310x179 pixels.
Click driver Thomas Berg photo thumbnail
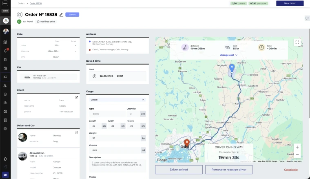(22, 137)
